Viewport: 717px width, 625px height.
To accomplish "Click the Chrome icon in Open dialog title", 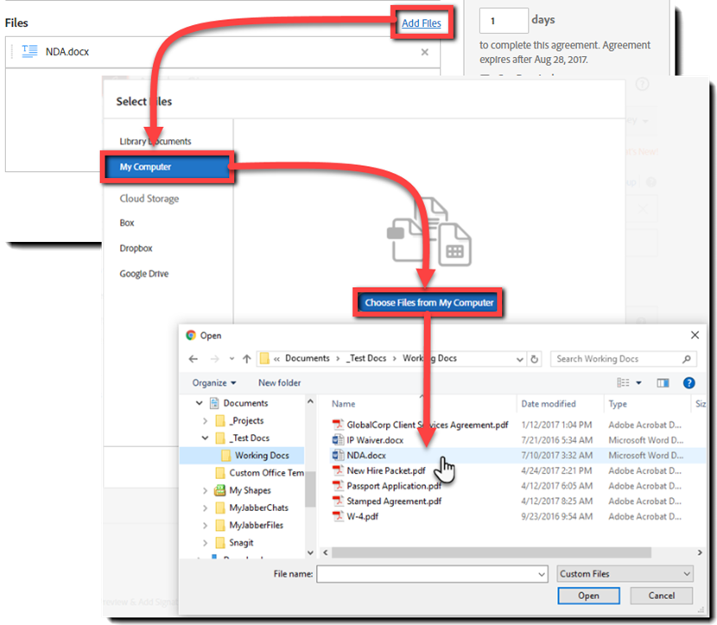I will pos(191,335).
